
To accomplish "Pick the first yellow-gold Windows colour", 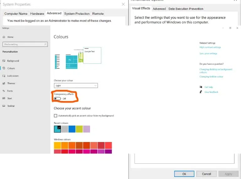I will pyautogui.click(x=57, y=145).
